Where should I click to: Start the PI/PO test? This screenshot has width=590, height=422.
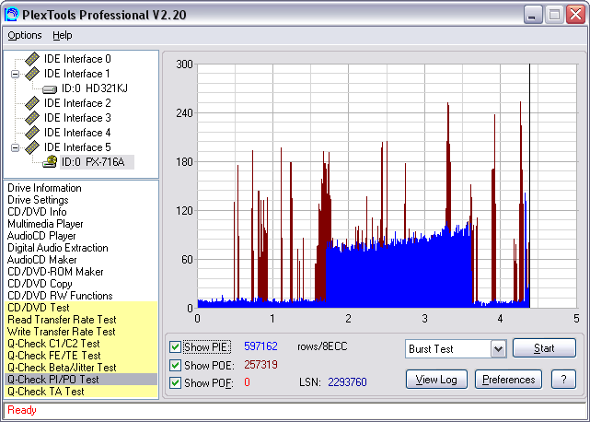(544, 347)
